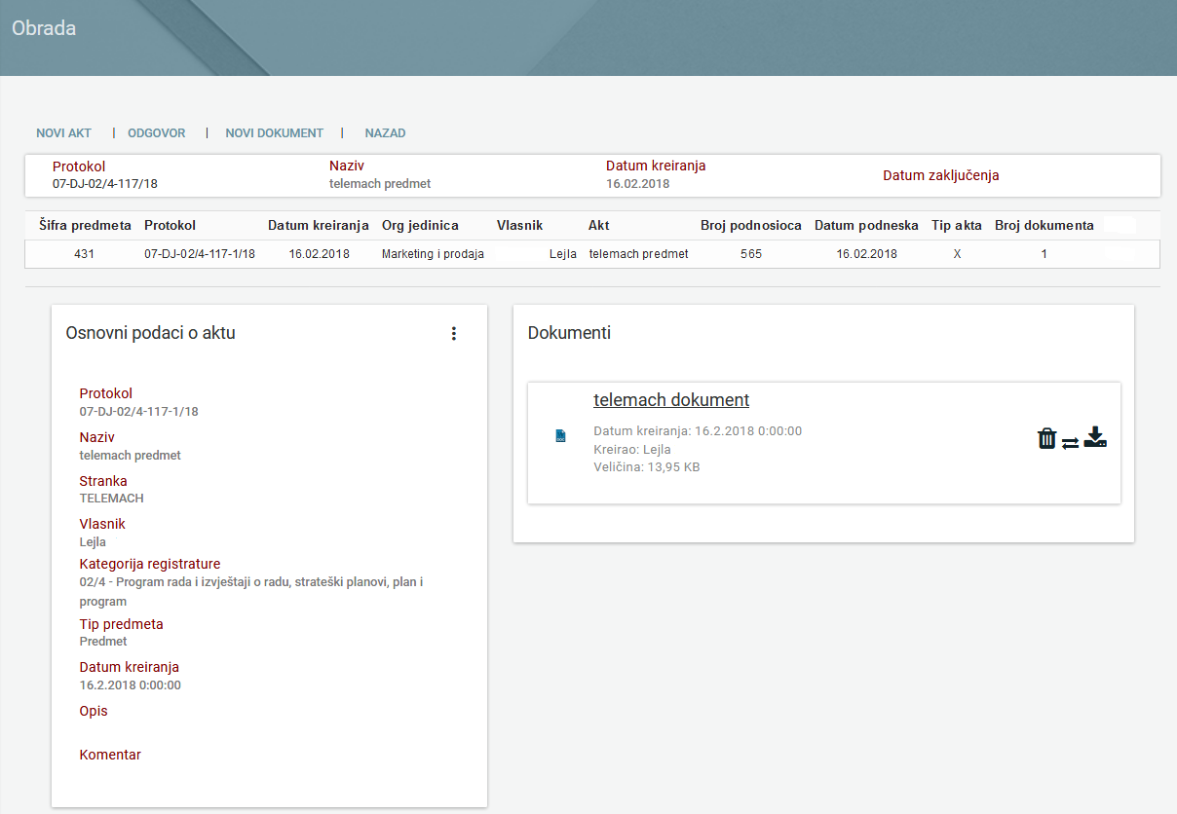
Task: Click the Vlasnik column header in table
Action: [x=519, y=225]
